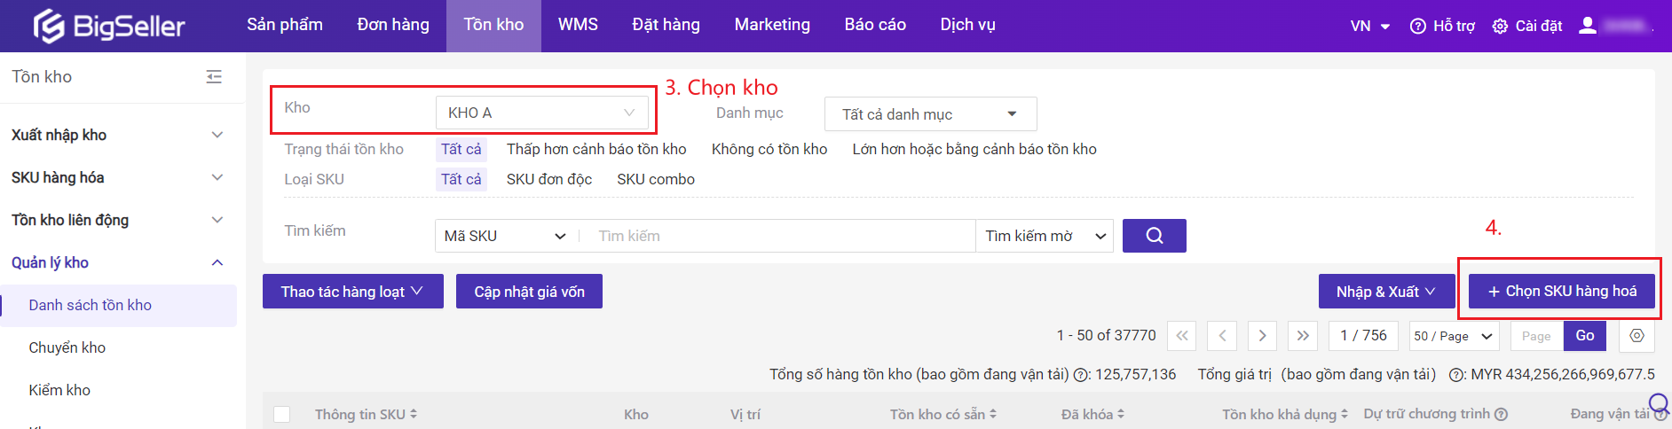
Task: Select Tất cả for Trạng thái tồn kho
Action: (461, 149)
